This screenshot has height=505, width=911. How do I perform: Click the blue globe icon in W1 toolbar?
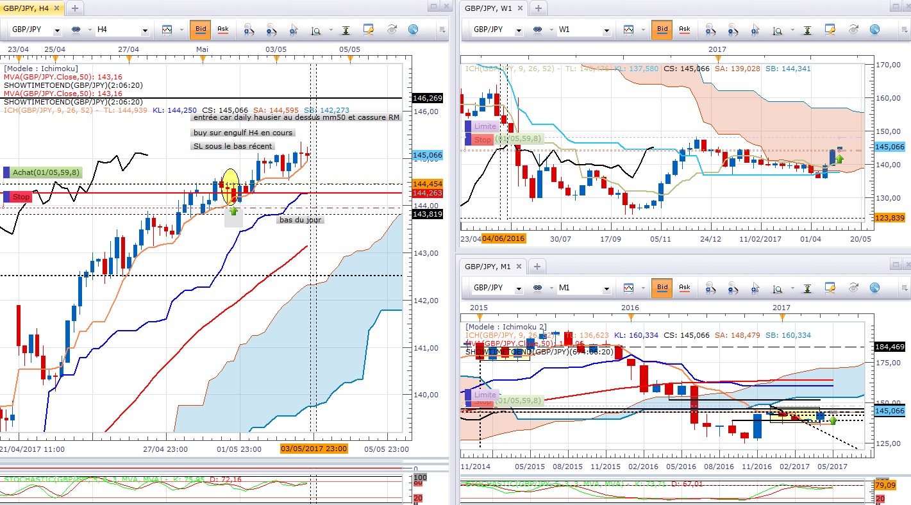tap(874, 29)
